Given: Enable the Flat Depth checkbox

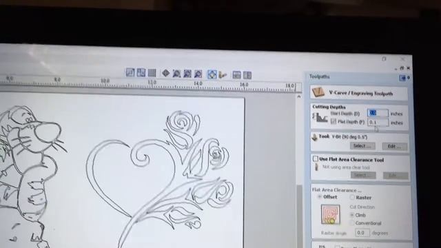Looking at the screenshot, I should point(334,121).
